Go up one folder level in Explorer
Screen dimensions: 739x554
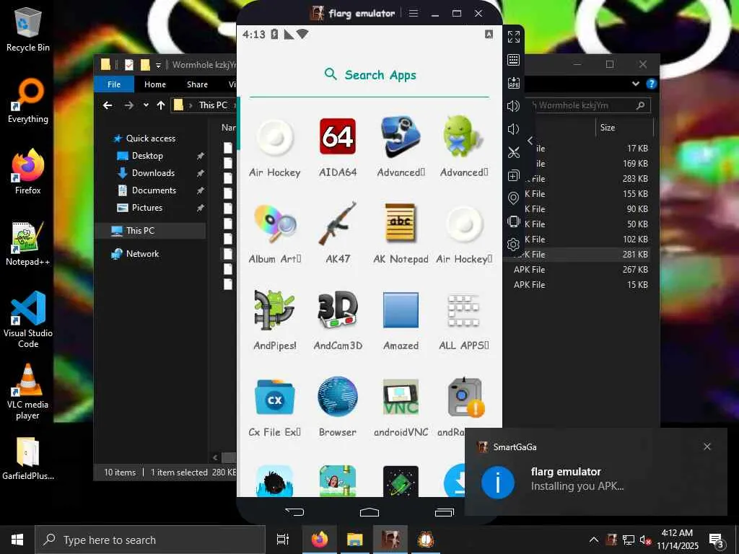pyautogui.click(x=161, y=105)
